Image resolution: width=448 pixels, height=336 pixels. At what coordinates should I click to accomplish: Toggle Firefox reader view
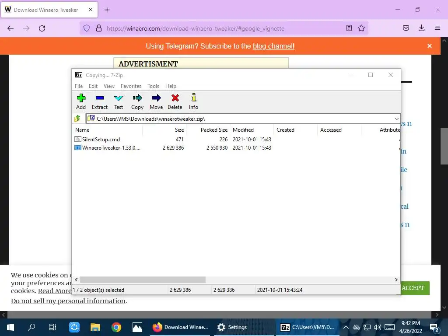tap(349, 28)
